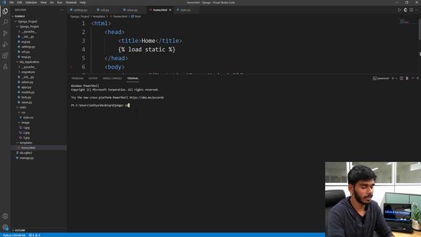421x237 pixels.
Task: Open the File menu
Action: (x=12, y=3)
